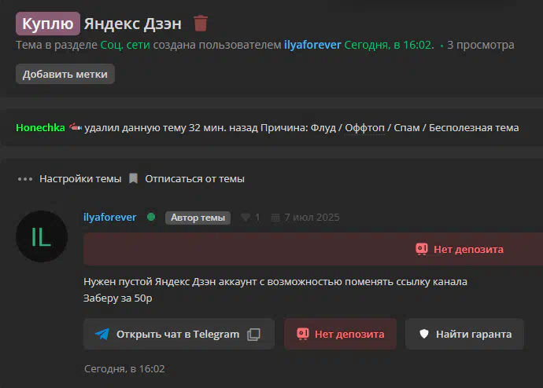Click Отписаться от темы
The image size is (543, 388).
pos(194,179)
